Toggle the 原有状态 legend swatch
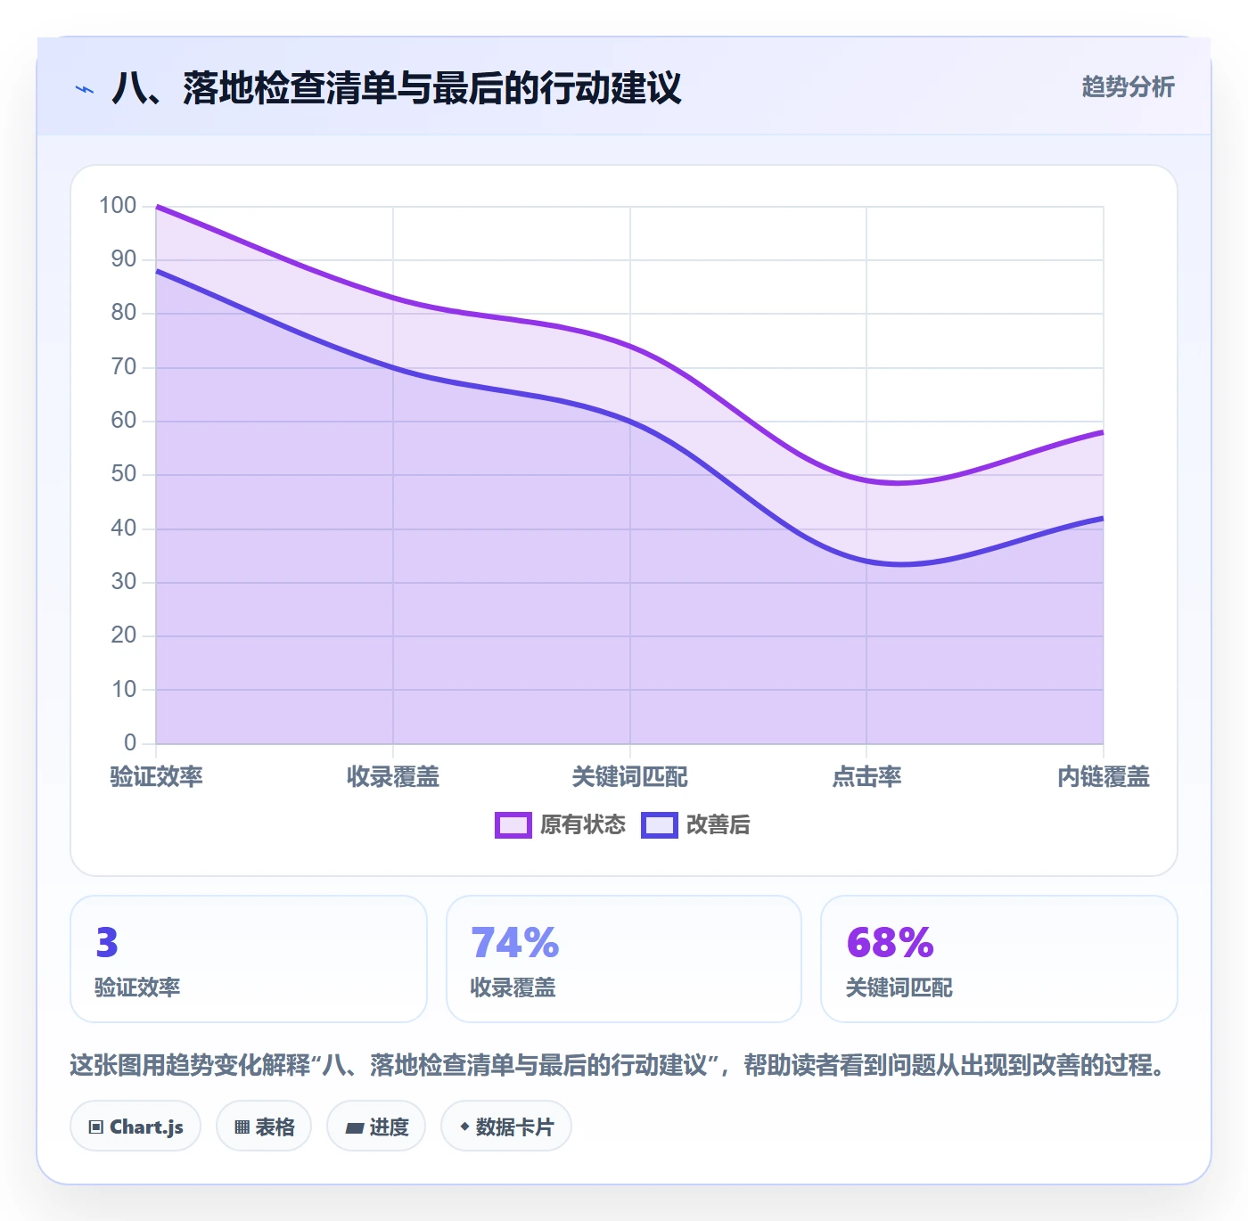 pos(513,825)
